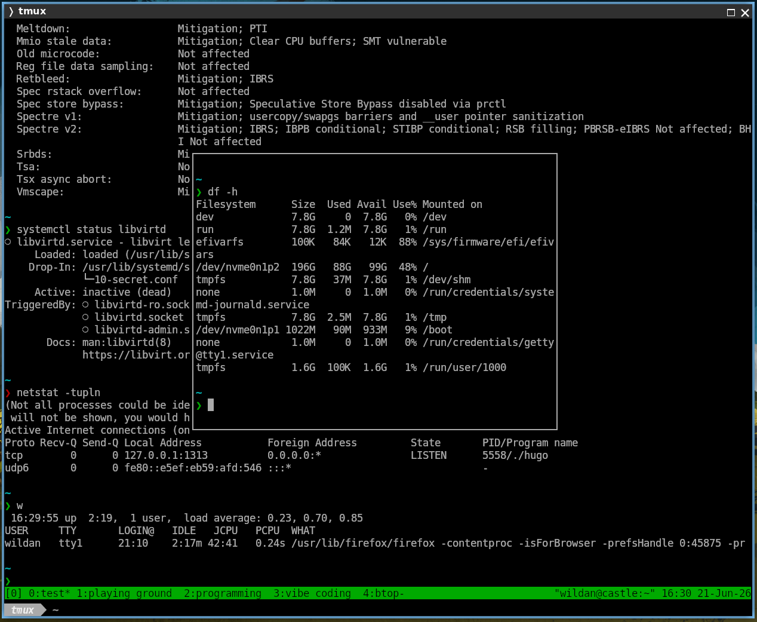Click the Retbleed label
Image resolution: width=757 pixels, height=622 pixels.
44,79
